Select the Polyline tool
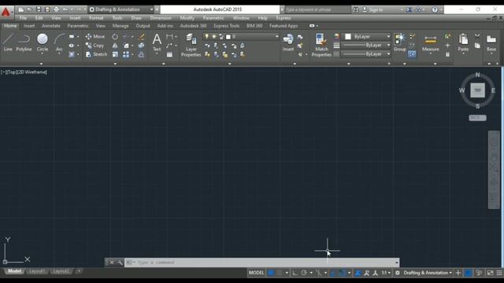 24,42
